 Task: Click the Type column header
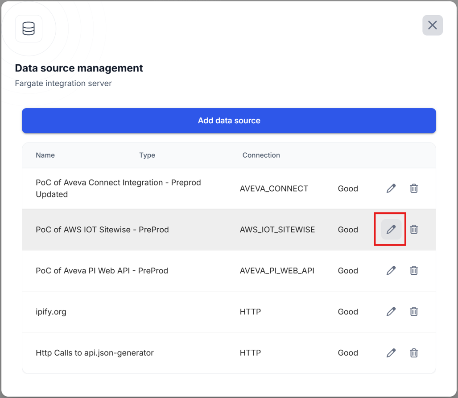(147, 155)
